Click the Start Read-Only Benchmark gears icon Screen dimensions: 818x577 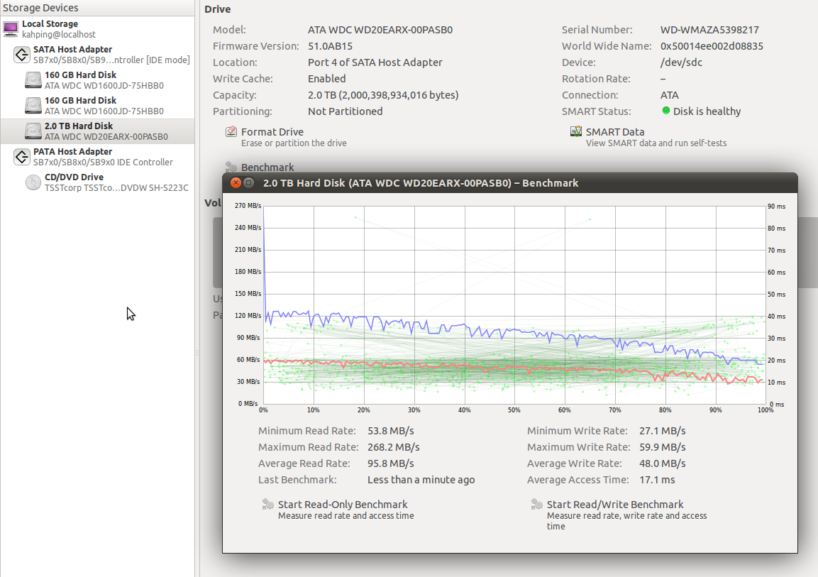tap(267, 504)
